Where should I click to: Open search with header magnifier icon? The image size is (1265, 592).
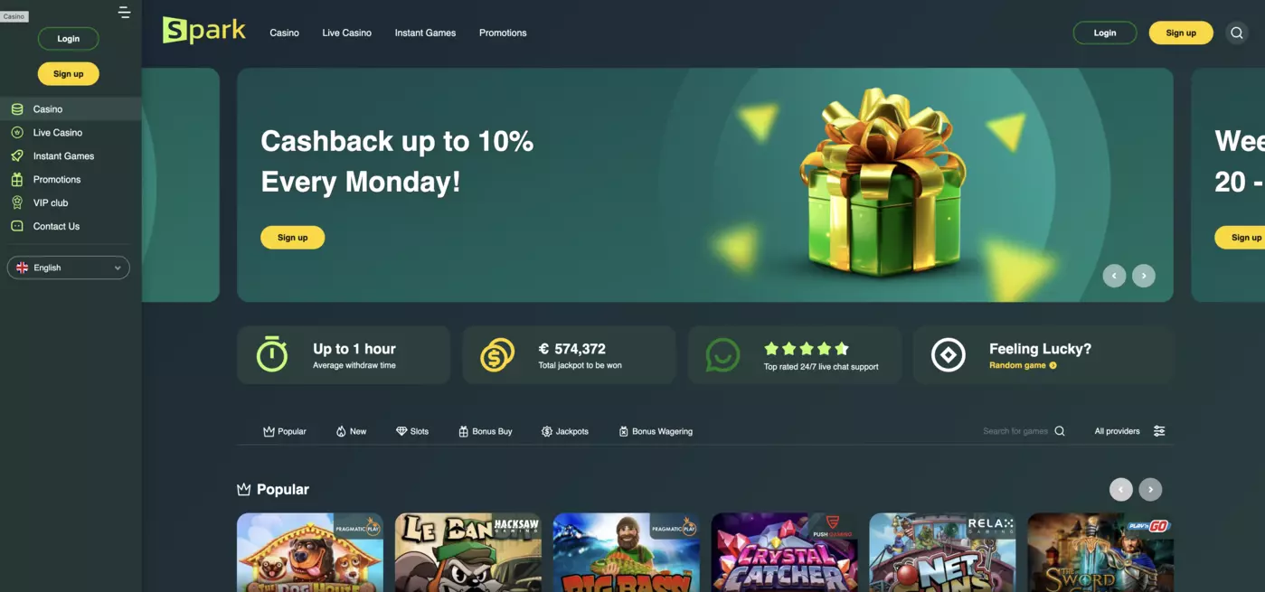[1237, 33]
